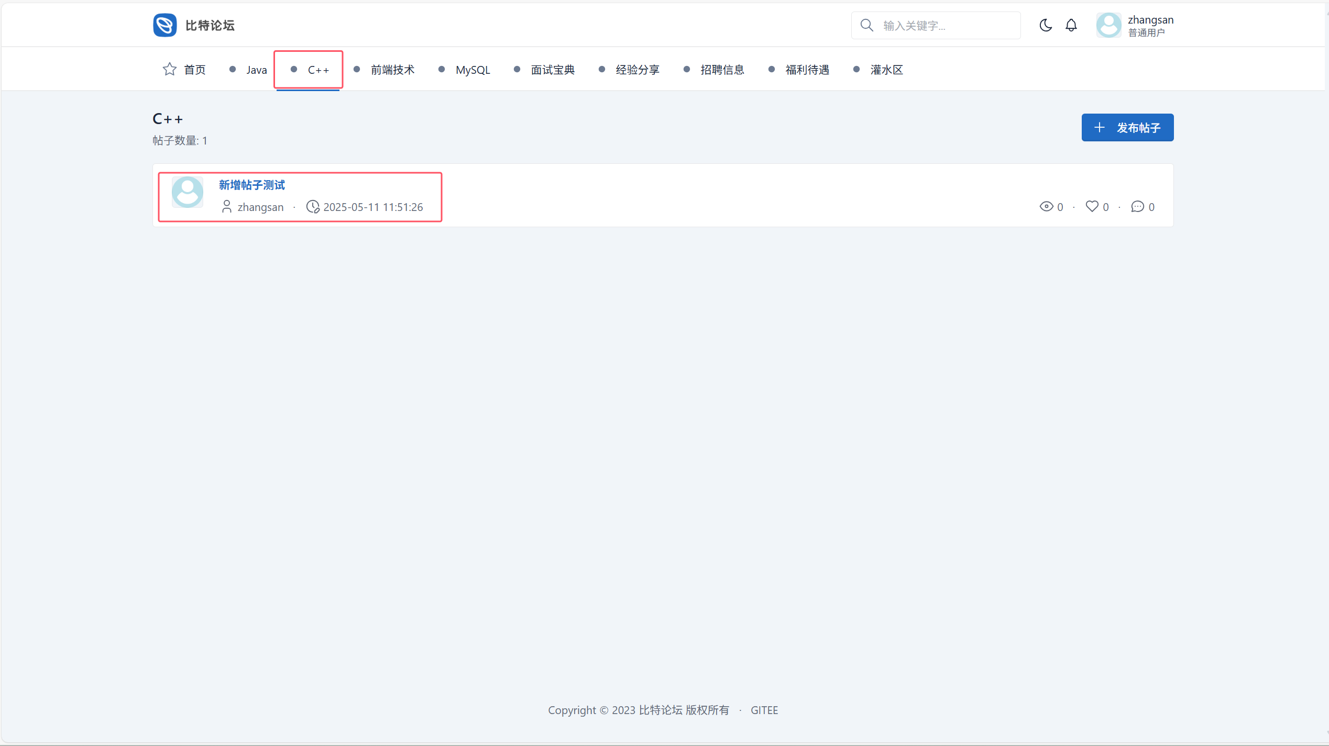This screenshot has width=1329, height=746.
Task: Switch to the MySQL tab
Action: 472,70
